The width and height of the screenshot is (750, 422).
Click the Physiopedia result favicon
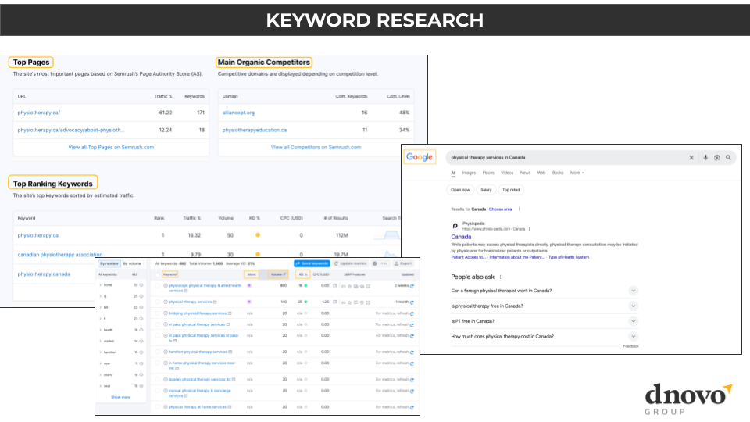[x=455, y=225]
